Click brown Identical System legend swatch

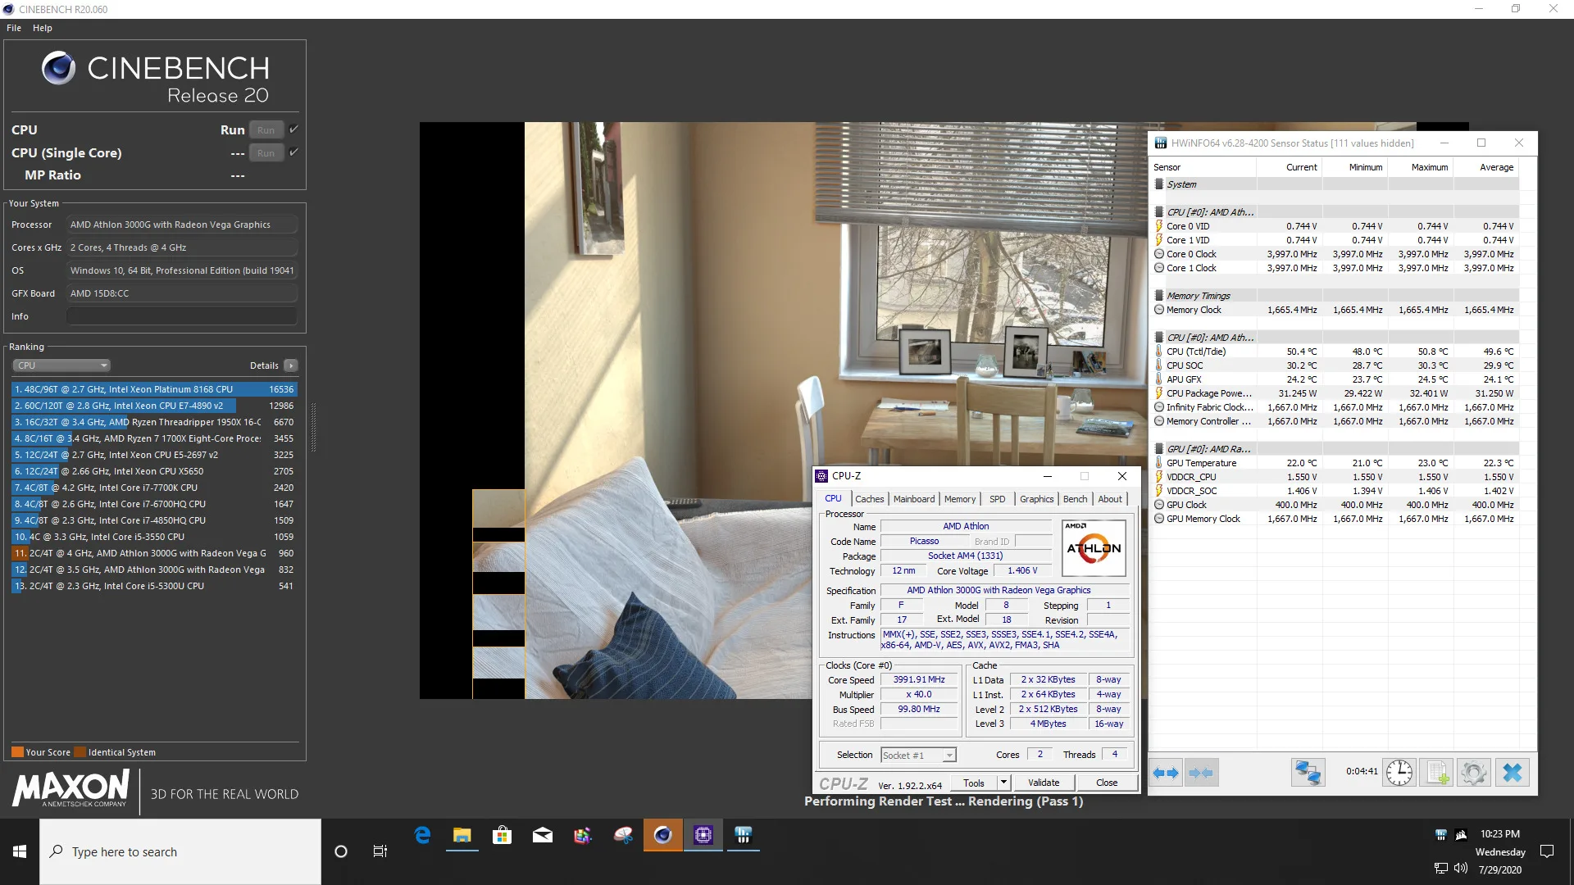coord(80,752)
